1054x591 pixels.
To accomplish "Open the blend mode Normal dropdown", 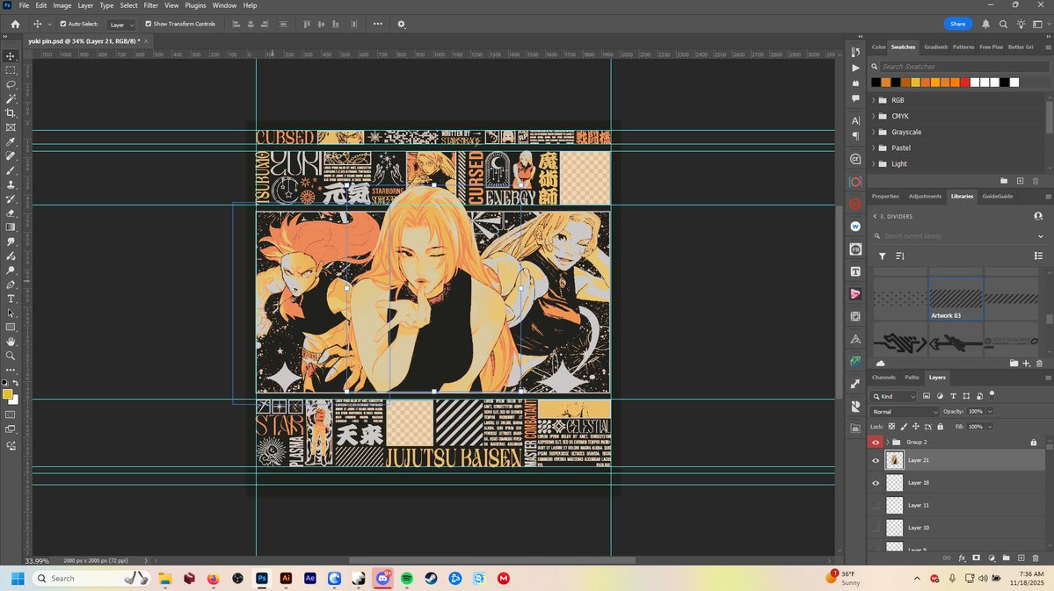I will tap(904, 412).
